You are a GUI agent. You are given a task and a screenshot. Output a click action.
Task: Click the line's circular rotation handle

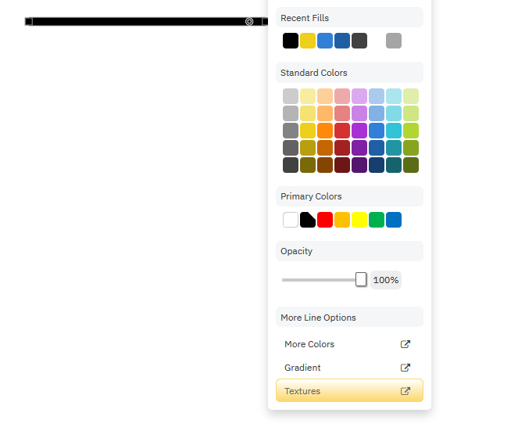coord(249,22)
